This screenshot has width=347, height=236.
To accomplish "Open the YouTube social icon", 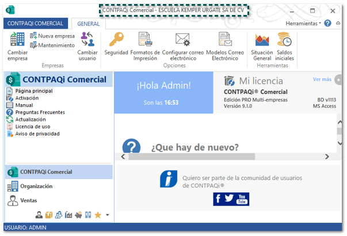I will 243,199.
